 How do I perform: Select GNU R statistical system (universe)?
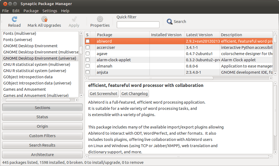click(40, 71)
